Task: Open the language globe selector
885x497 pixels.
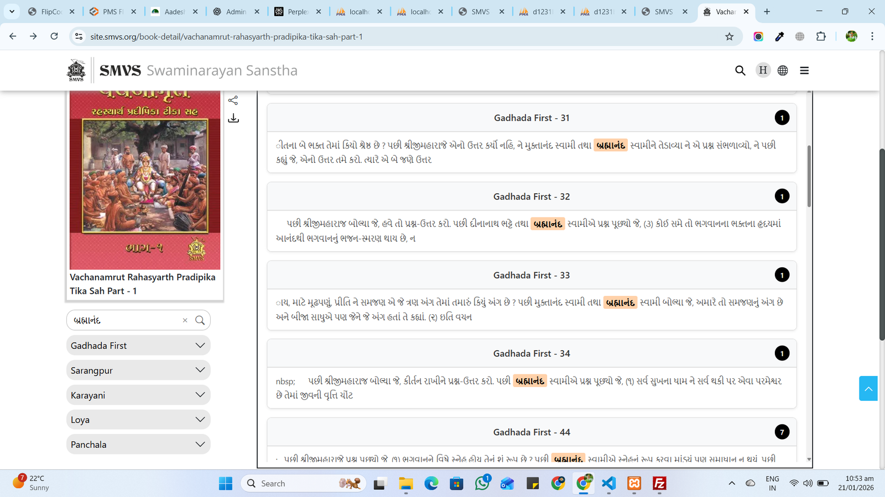Action: [x=783, y=70]
